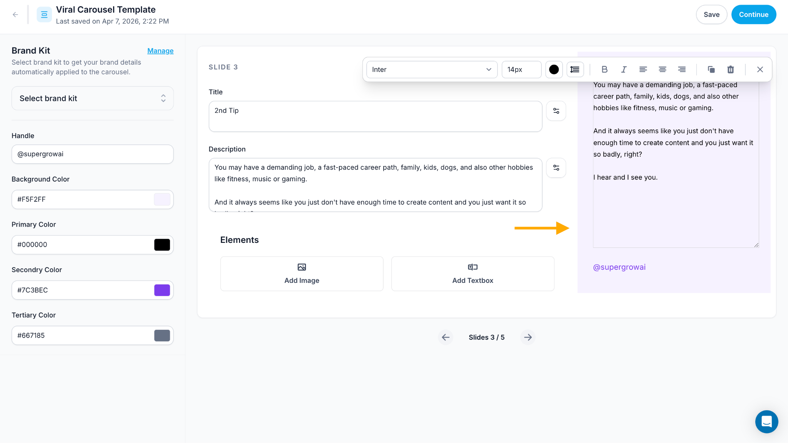The width and height of the screenshot is (788, 443).
Task: Click the black Primary Color swatch
Action: pos(162,245)
